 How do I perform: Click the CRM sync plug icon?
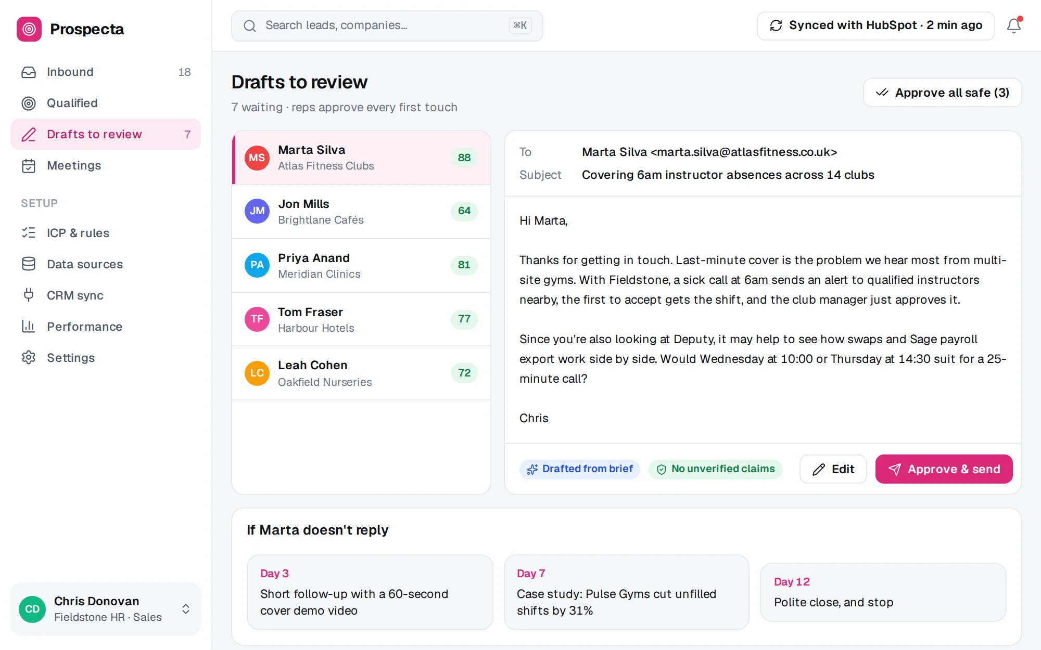tap(29, 295)
